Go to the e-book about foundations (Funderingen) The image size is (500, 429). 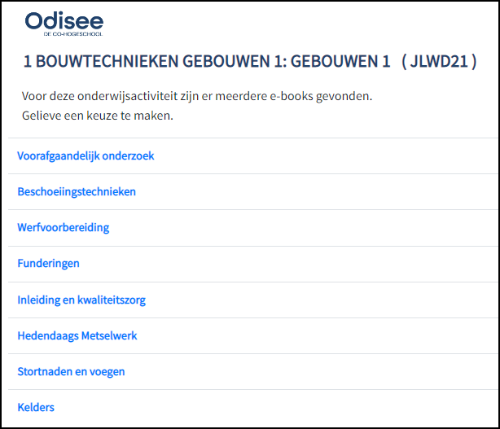[48, 264]
